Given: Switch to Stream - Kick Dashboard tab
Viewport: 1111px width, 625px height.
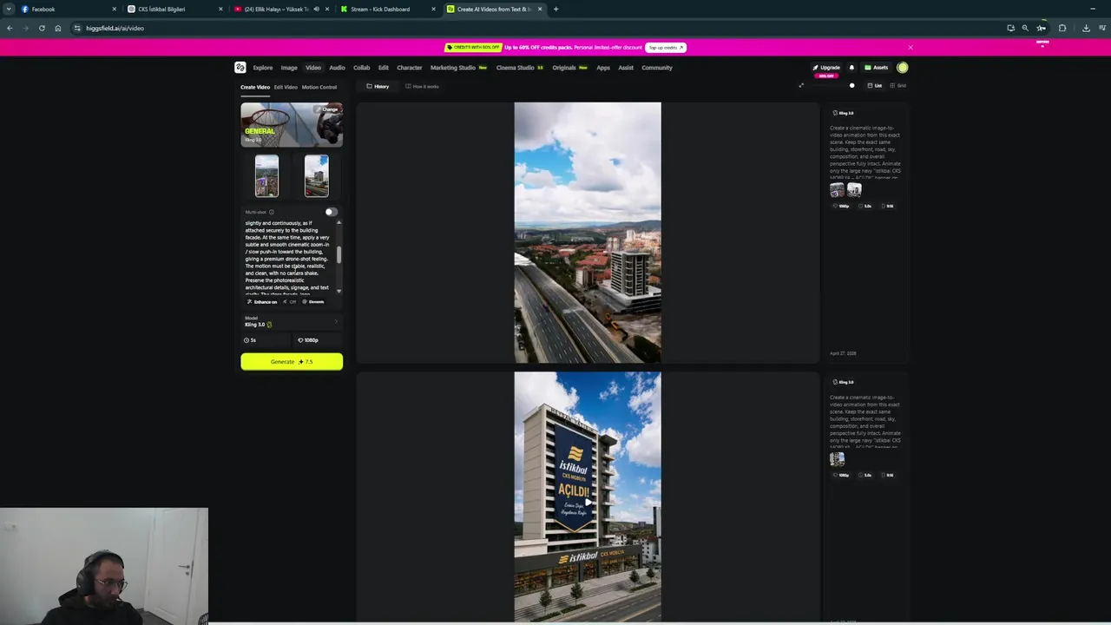Looking at the screenshot, I should (x=387, y=10).
